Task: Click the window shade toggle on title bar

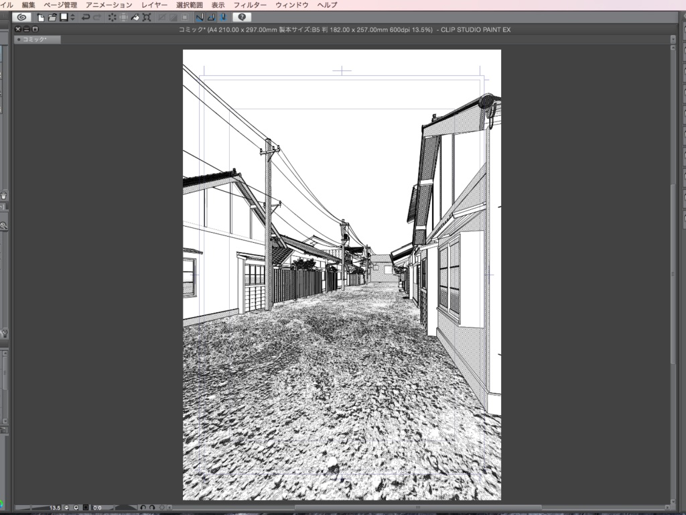Action: tap(26, 29)
